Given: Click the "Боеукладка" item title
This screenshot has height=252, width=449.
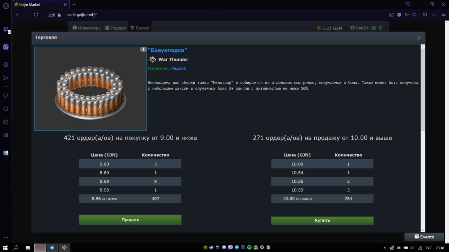Looking at the screenshot, I should point(167,50).
